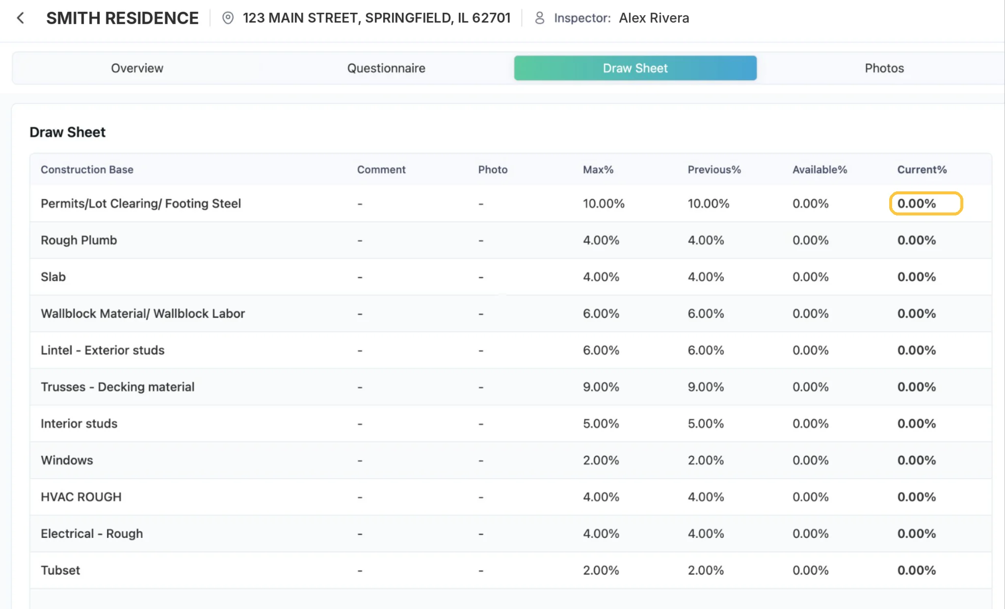Click Current% value in Windows row
Viewport: 1005px width, 609px height.
coord(917,460)
